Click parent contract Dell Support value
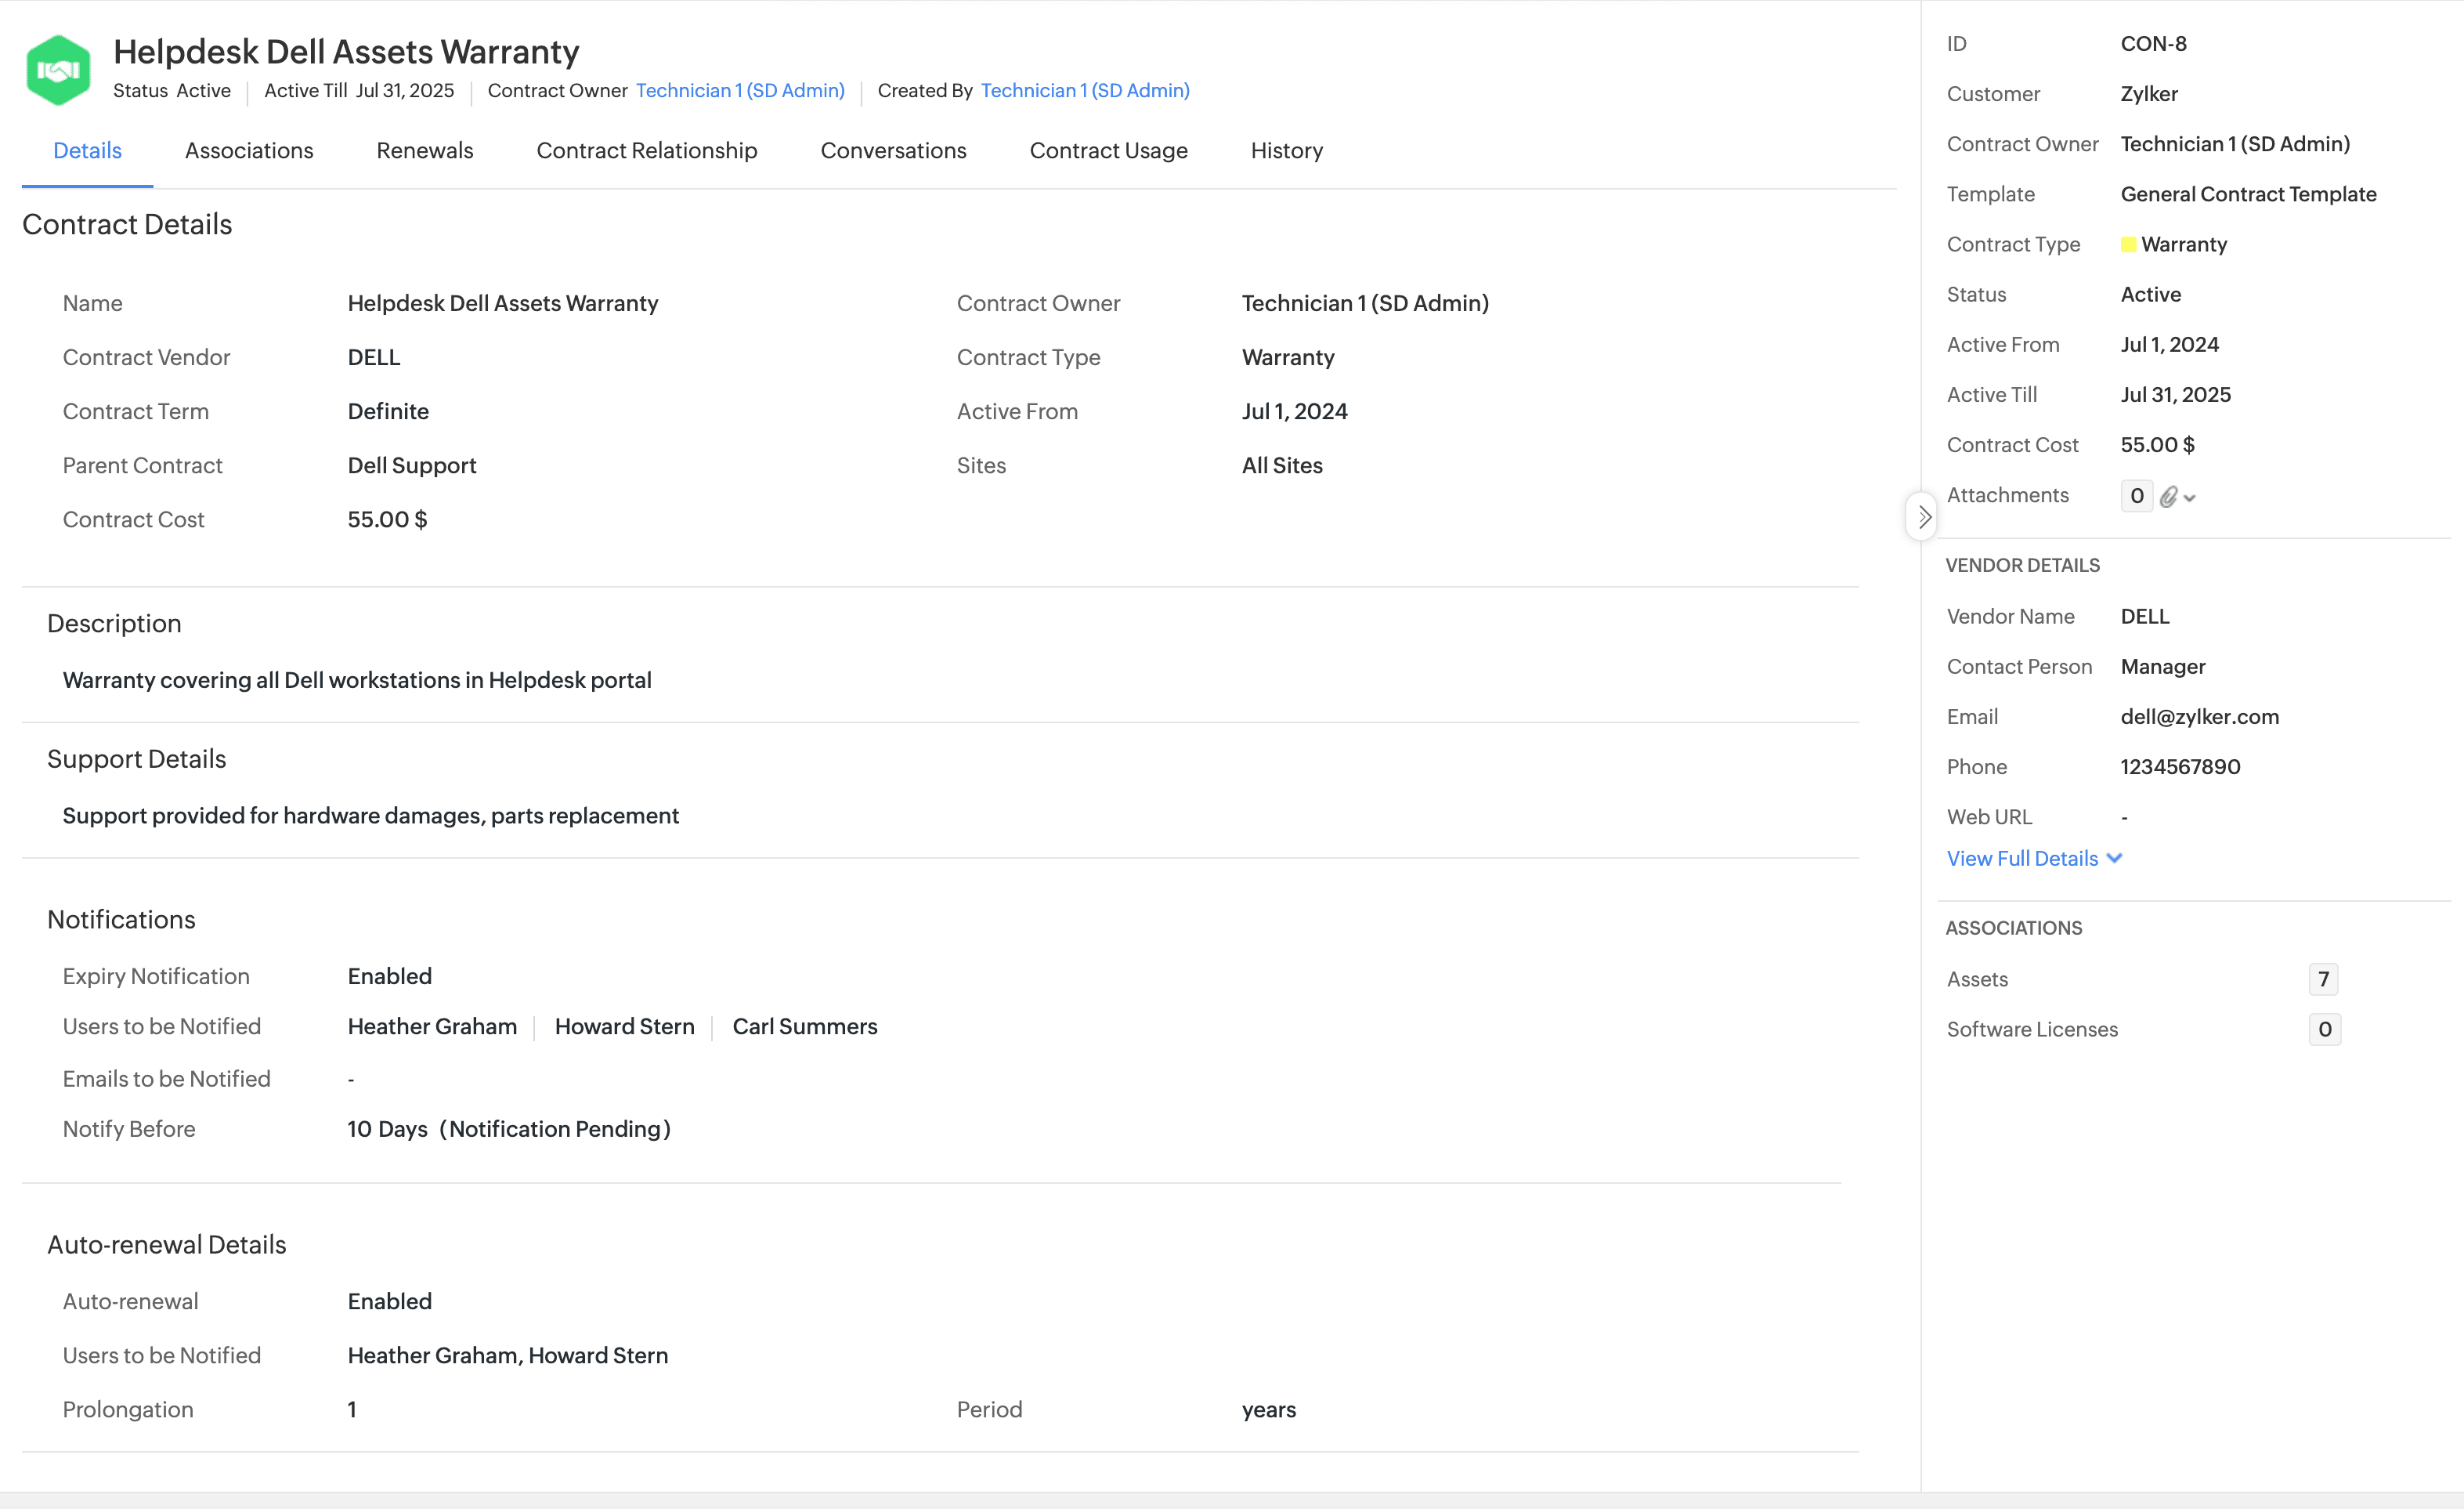This screenshot has width=2464, height=1509. (x=412, y=465)
